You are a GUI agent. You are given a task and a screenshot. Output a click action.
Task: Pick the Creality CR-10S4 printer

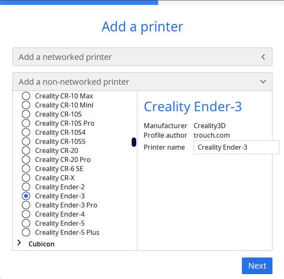(x=26, y=132)
